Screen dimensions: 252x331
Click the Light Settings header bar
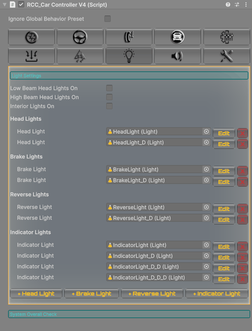129,76
